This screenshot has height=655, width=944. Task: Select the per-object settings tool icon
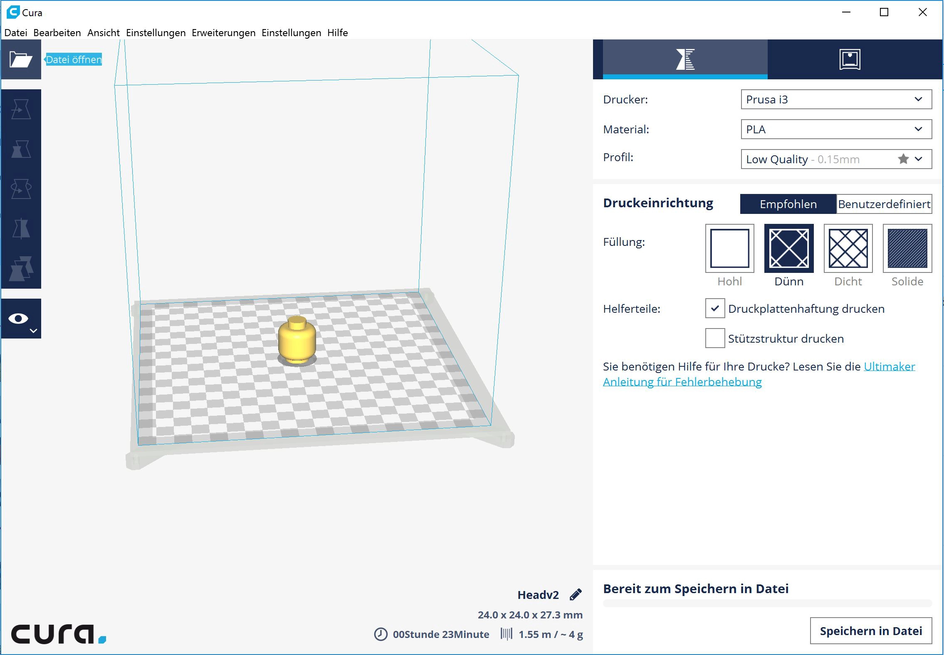tap(21, 269)
